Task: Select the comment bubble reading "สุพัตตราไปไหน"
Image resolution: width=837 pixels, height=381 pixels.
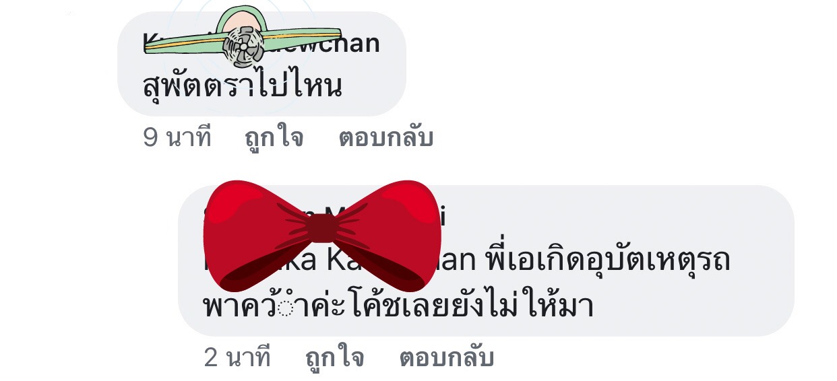Action: (x=261, y=64)
